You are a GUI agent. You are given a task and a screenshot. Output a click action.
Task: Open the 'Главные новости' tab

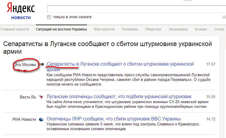(x=15, y=29)
